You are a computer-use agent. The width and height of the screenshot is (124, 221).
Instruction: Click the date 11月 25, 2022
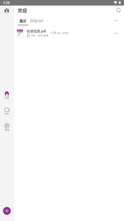pyautogui.click(x=59, y=33)
